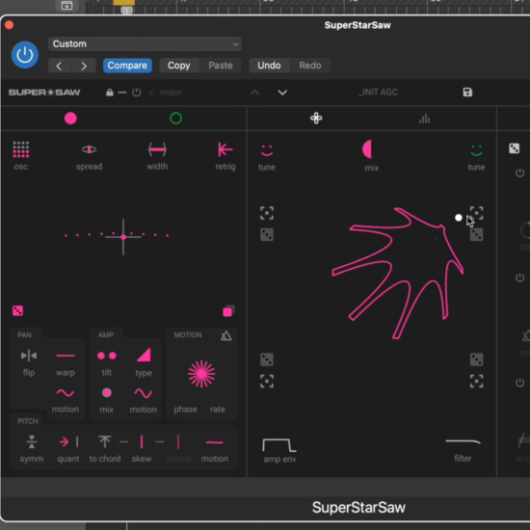Open the bar chart spectrum tab
The width and height of the screenshot is (530, 530).
click(x=425, y=119)
